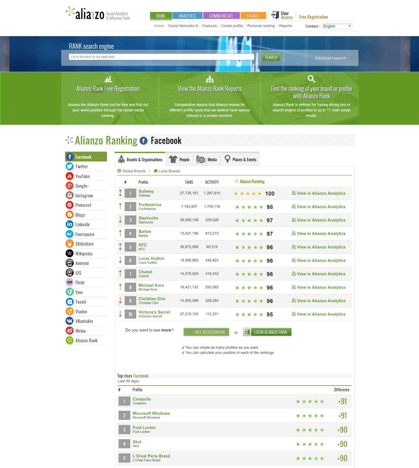Switch to the Places & Events tab
Viewport: 419px width, 468px height.
[240, 160]
